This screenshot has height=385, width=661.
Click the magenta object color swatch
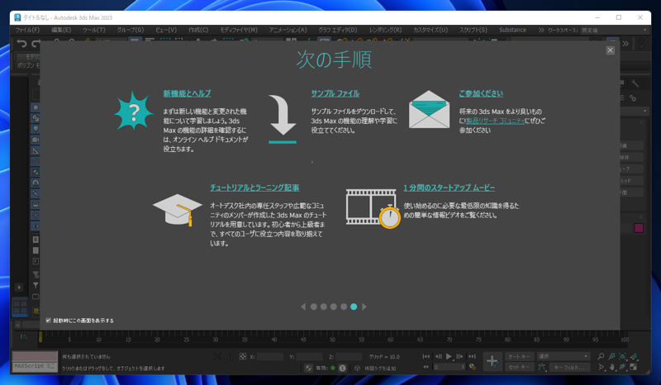[x=639, y=228]
